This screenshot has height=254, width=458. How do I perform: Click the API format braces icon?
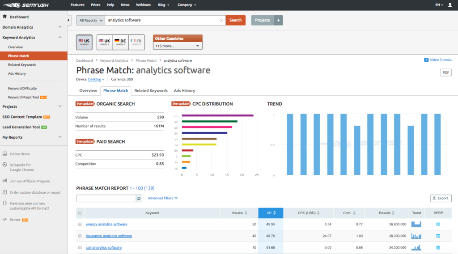[x=4, y=203]
